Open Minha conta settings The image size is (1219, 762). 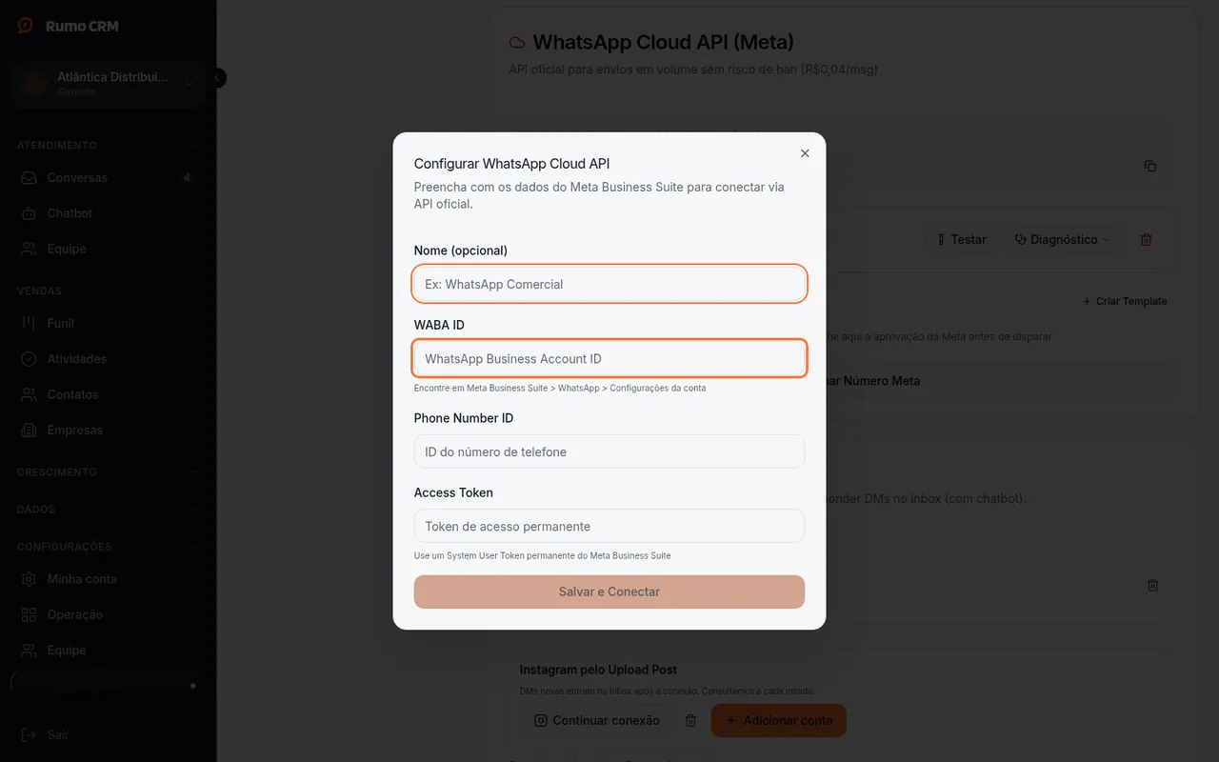(x=109, y=579)
